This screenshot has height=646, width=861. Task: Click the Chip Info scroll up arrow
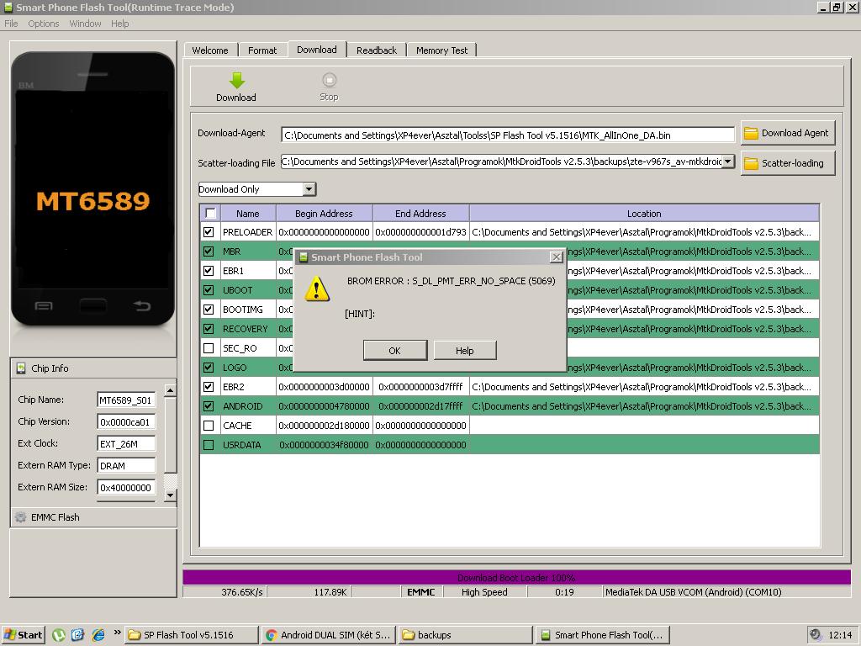(170, 390)
